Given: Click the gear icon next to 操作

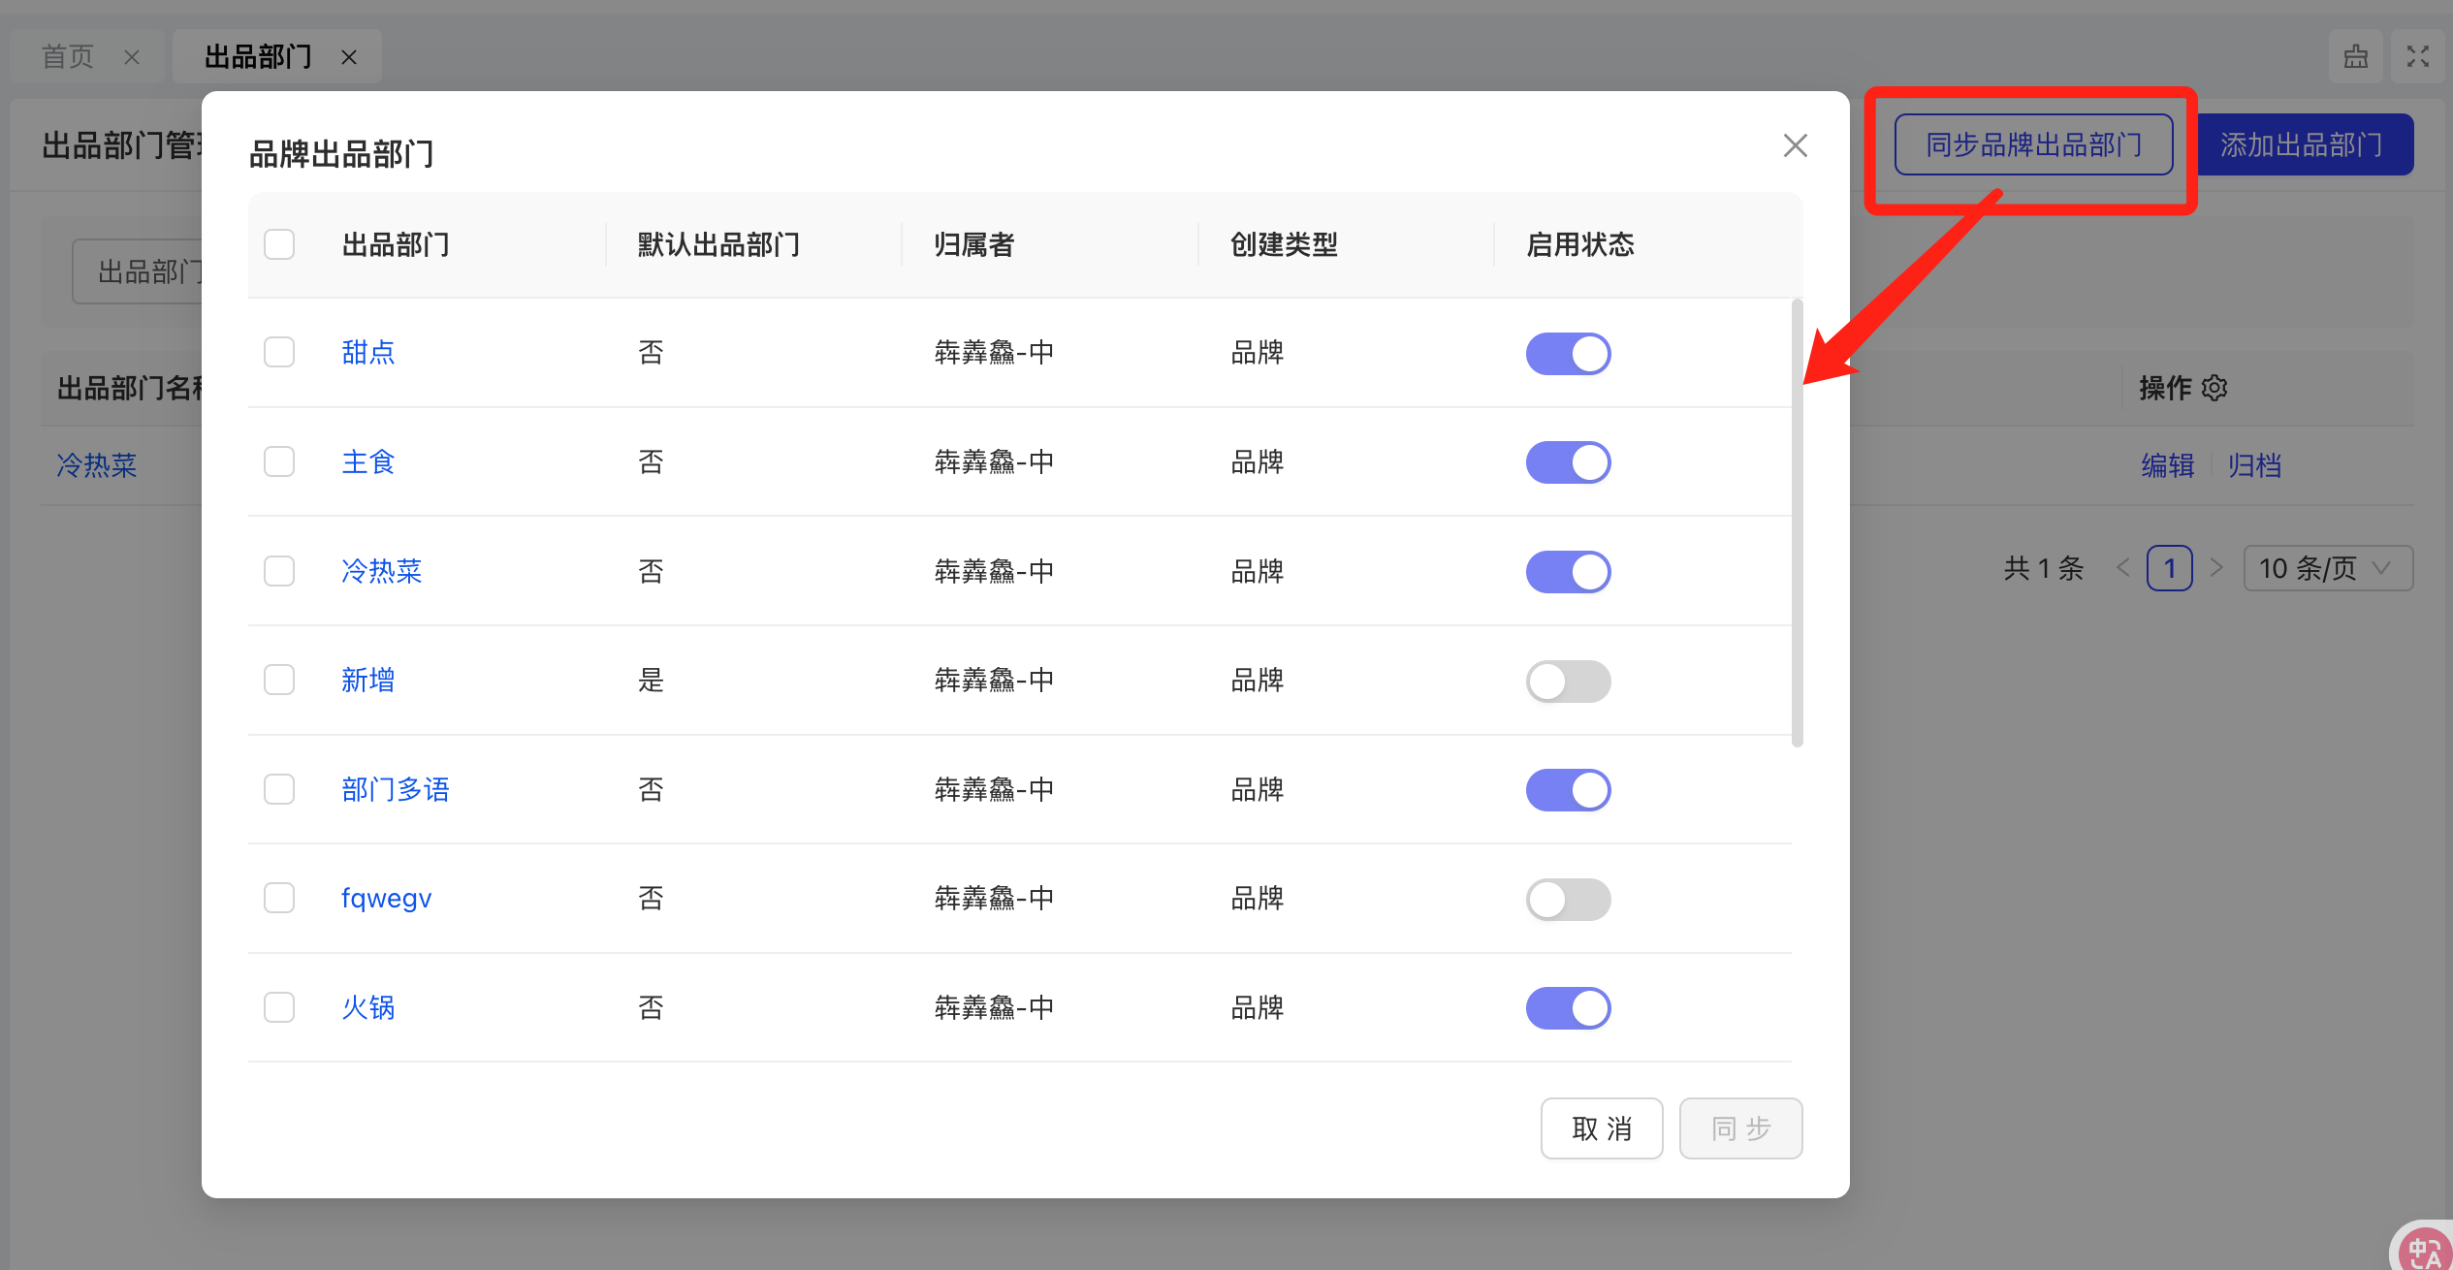Looking at the screenshot, I should pyautogui.click(x=2214, y=388).
